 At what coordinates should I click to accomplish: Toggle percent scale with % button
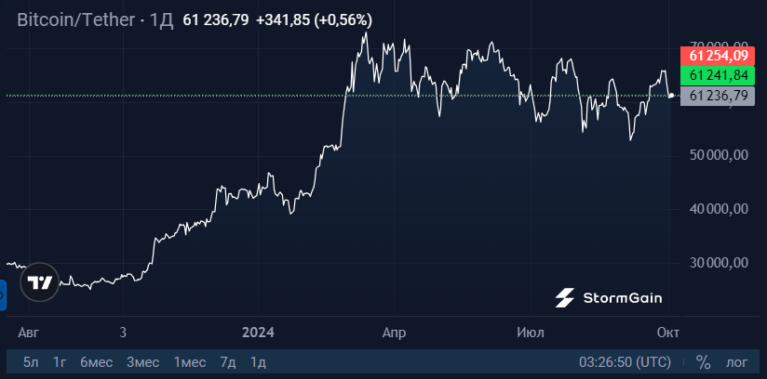pyautogui.click(x=704, y=361)
